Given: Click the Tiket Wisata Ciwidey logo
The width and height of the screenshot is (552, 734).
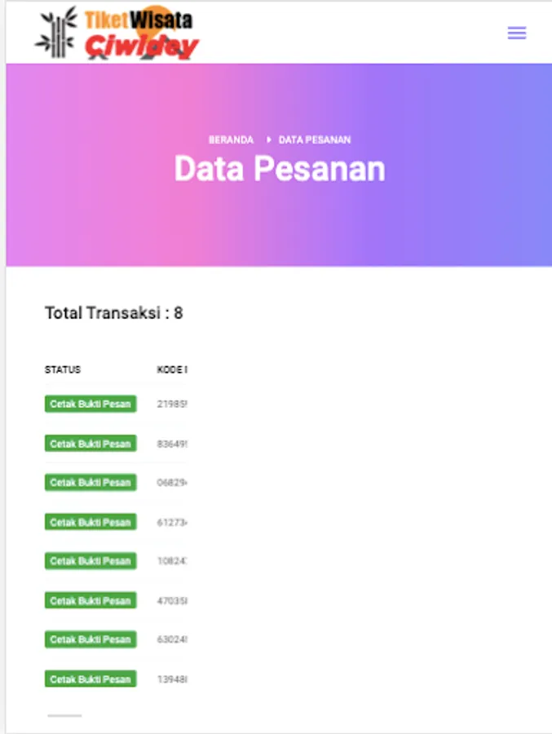Looking at the screenshot, I should (117, 34).
